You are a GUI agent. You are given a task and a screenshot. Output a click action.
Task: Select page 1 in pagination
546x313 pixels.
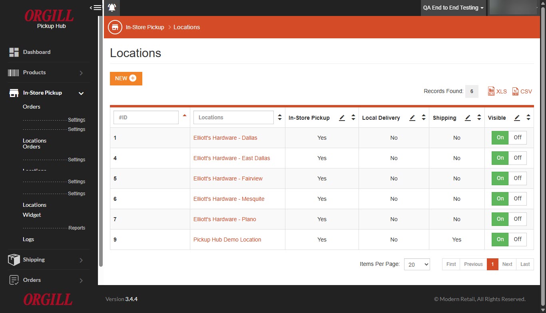coord(492,264)
